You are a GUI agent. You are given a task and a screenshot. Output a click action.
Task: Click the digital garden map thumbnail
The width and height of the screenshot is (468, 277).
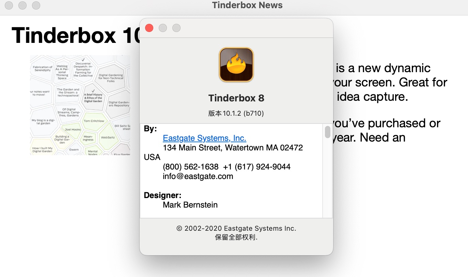coord(80,105)
